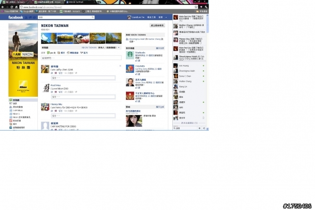Open the first photo in the photo strip

click(49, 38)
